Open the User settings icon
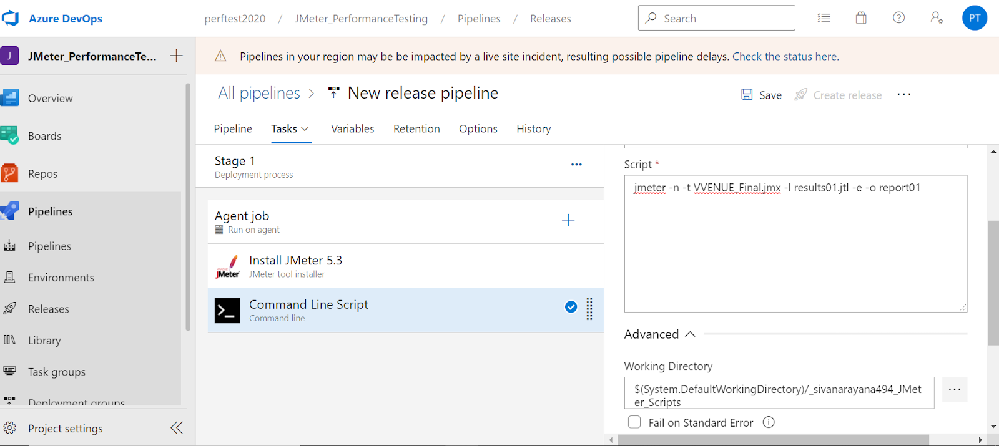 (937, 18)
